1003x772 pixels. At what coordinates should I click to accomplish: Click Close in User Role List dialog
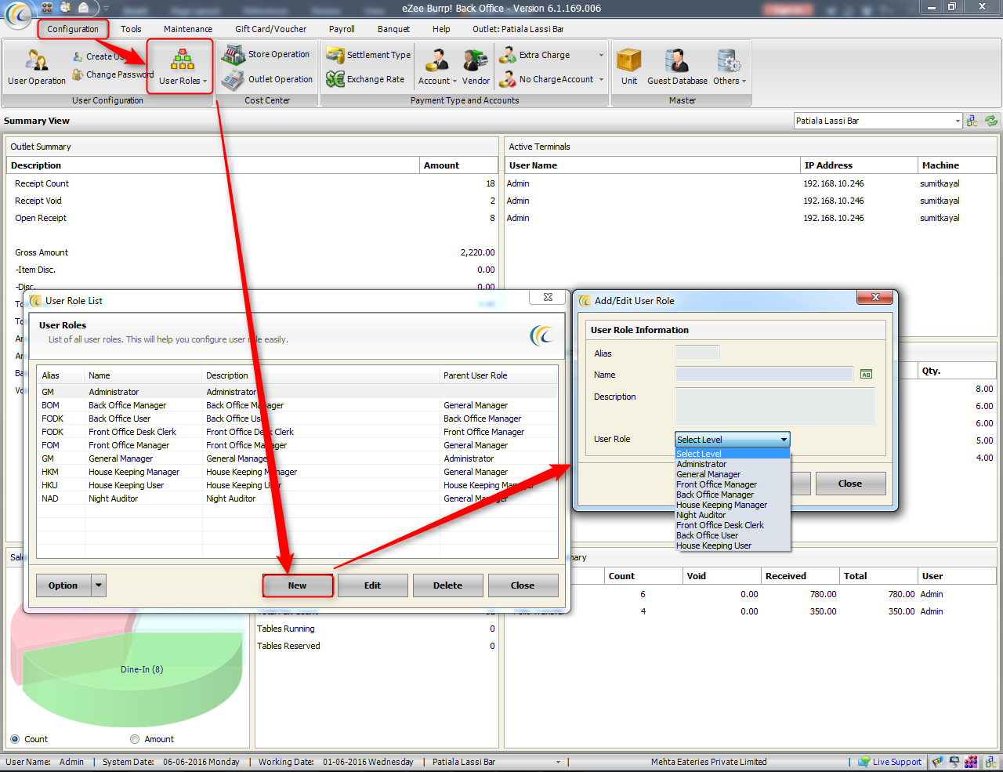tap(523, 585)
